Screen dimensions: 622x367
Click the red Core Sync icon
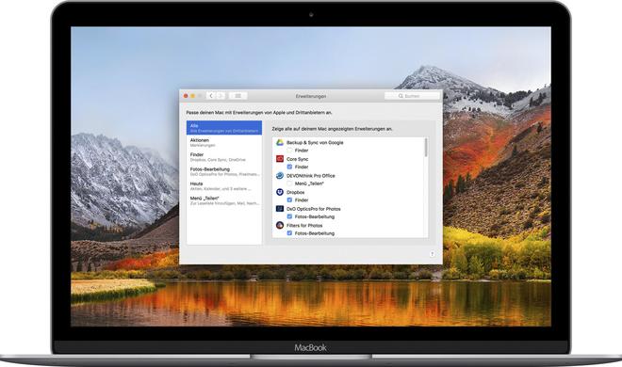tap(280, 159)
